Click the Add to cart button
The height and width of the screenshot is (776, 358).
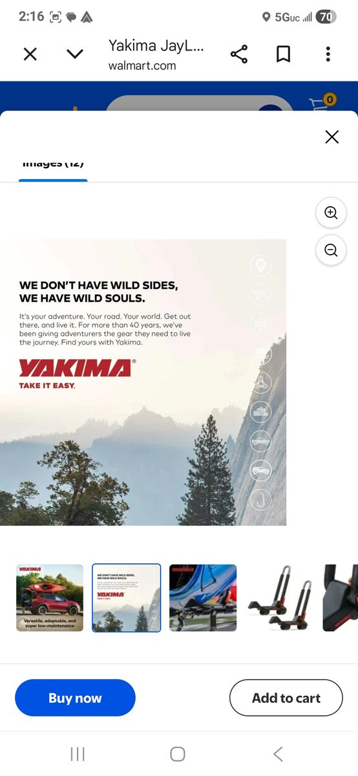click(x=286, y=698)
